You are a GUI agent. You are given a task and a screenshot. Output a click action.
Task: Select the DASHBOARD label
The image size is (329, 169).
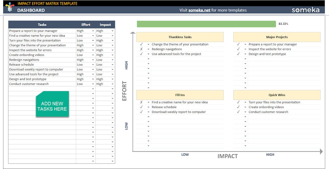pos(31,10)
